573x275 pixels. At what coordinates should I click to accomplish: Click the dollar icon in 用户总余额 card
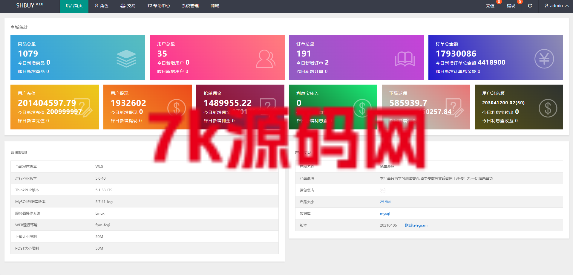click(x=548, y=108)
